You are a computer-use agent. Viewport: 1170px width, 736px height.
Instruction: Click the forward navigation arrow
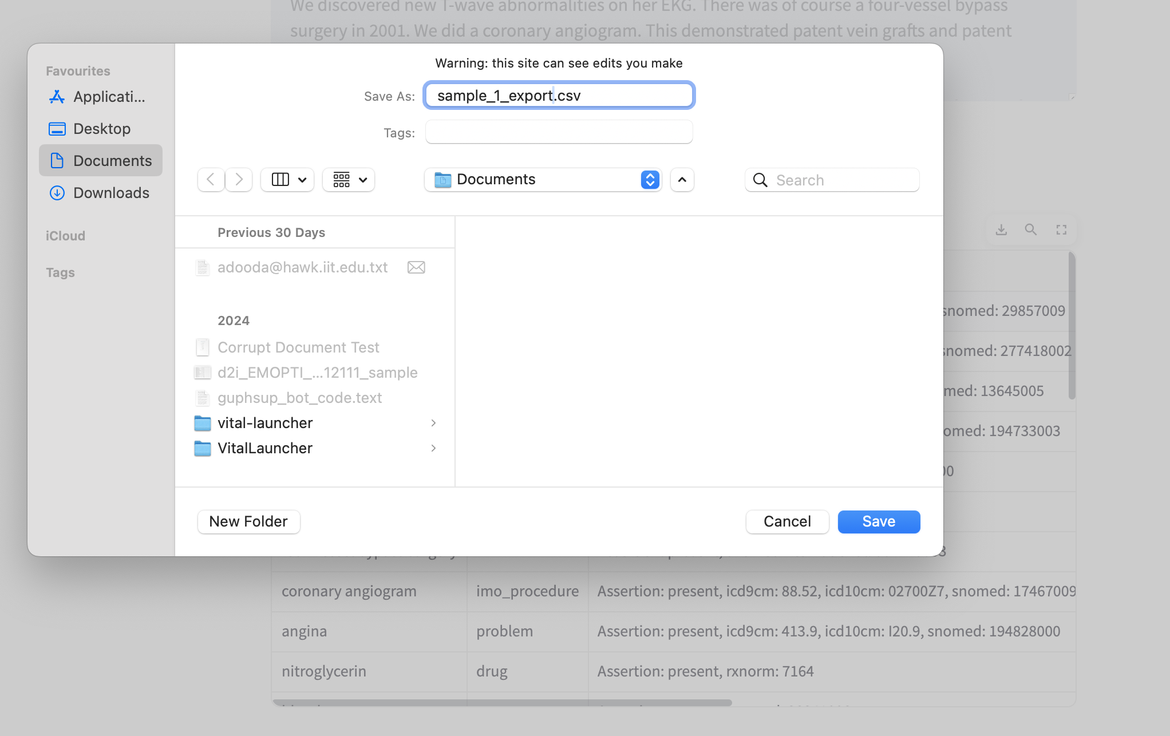[x=239, y=180]
